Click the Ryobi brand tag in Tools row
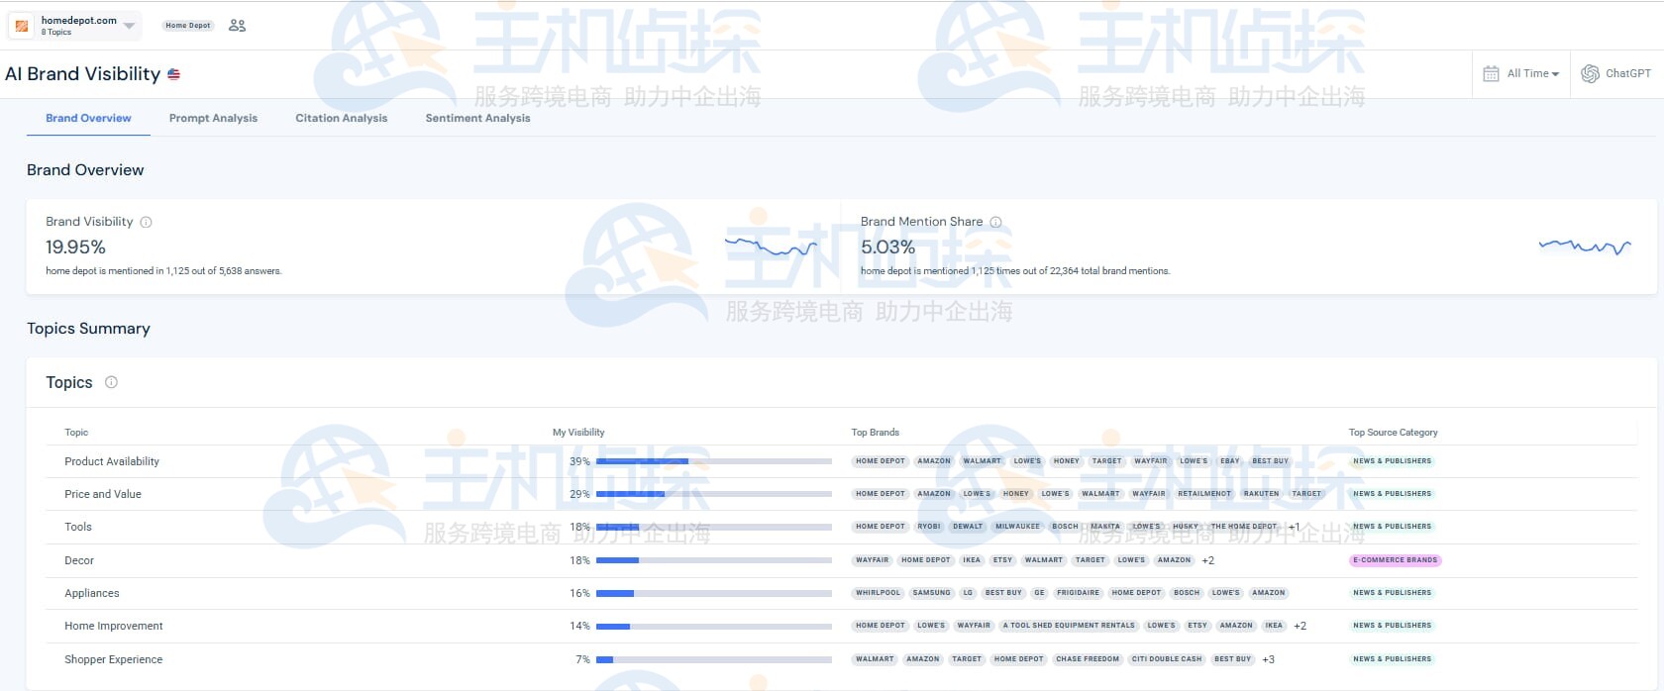Screen dimensions: 1664x691 click(x=929, y=527)
